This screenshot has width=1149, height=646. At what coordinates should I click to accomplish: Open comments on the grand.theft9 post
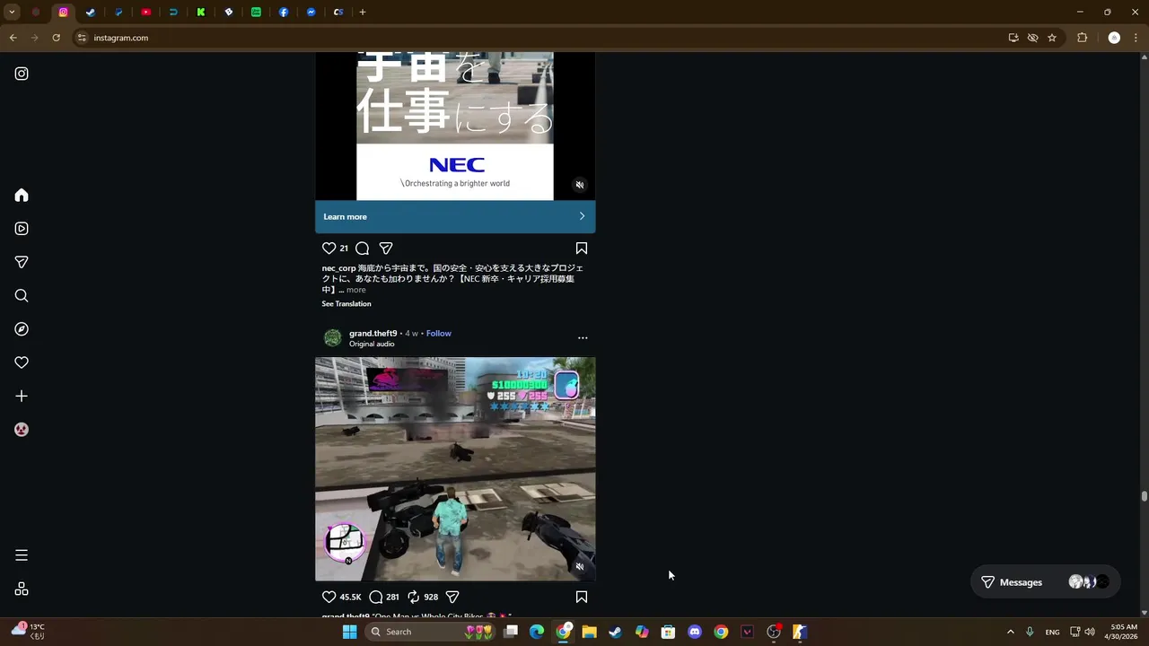pyautogui.click(x=376, y=597)
